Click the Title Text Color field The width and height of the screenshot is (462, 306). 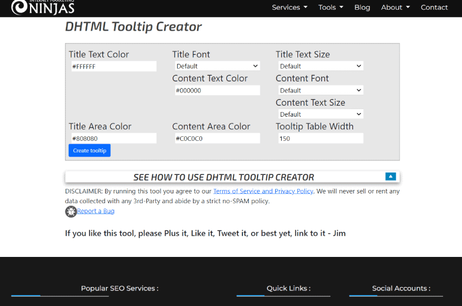tap(114, 66)
